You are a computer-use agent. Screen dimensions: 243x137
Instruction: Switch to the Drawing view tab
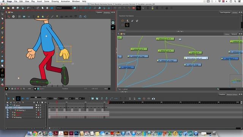point(107,13)
